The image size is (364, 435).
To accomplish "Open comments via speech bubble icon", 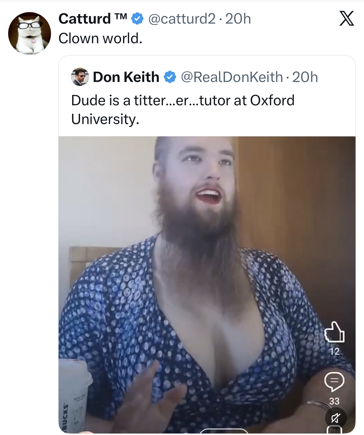I will coord(334,381).
